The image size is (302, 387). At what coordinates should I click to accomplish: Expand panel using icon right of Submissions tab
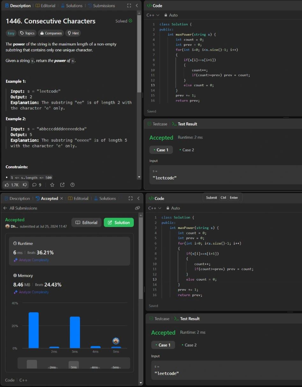[x=129, y=6]
